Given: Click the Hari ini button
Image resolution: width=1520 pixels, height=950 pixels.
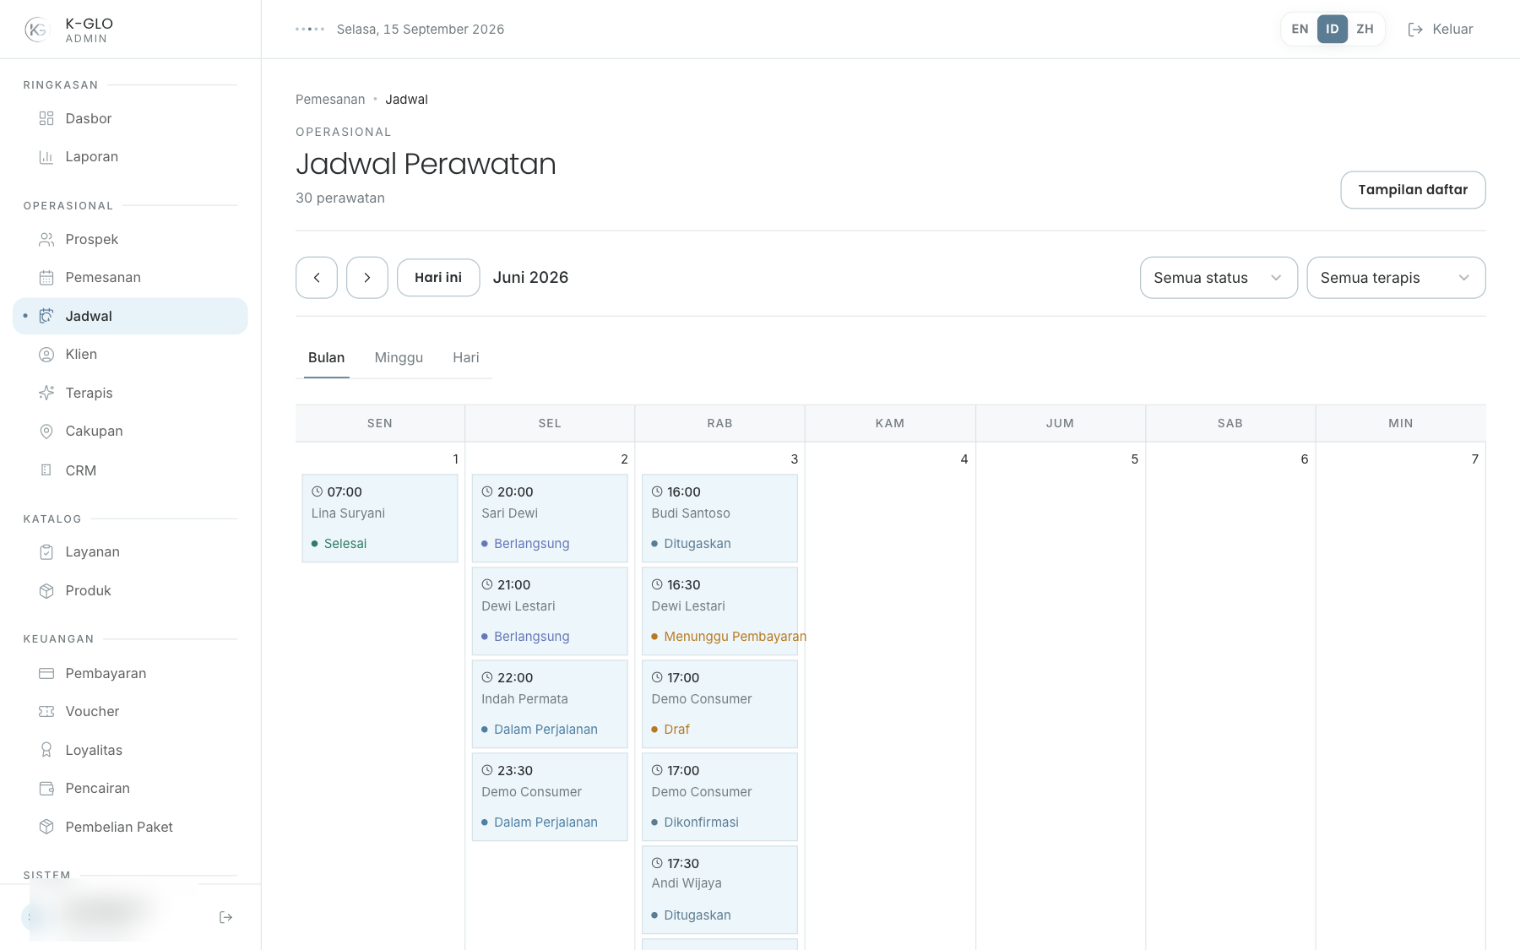Looking at the screenshot, I should pyautogui.click(x=438, y=278).
